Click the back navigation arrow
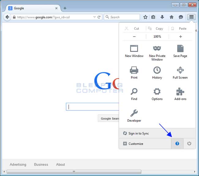The image size is (199, 176). pyautogui.click(x=7, y=17)
